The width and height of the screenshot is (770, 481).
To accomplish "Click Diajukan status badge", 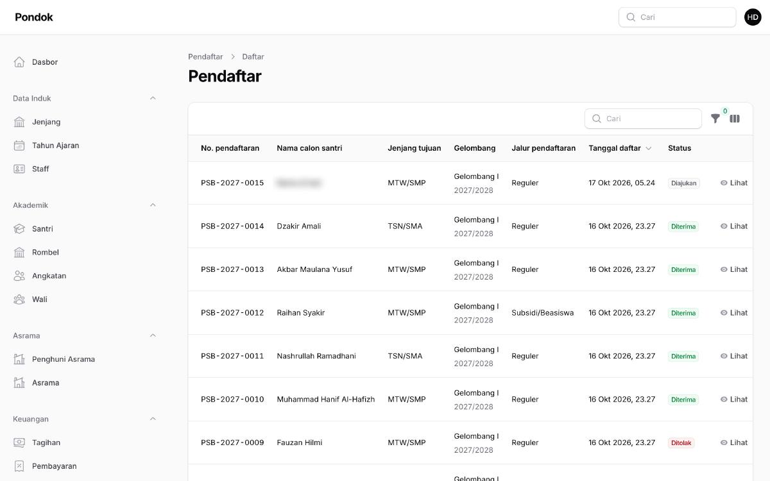I will tap(683, 183).
